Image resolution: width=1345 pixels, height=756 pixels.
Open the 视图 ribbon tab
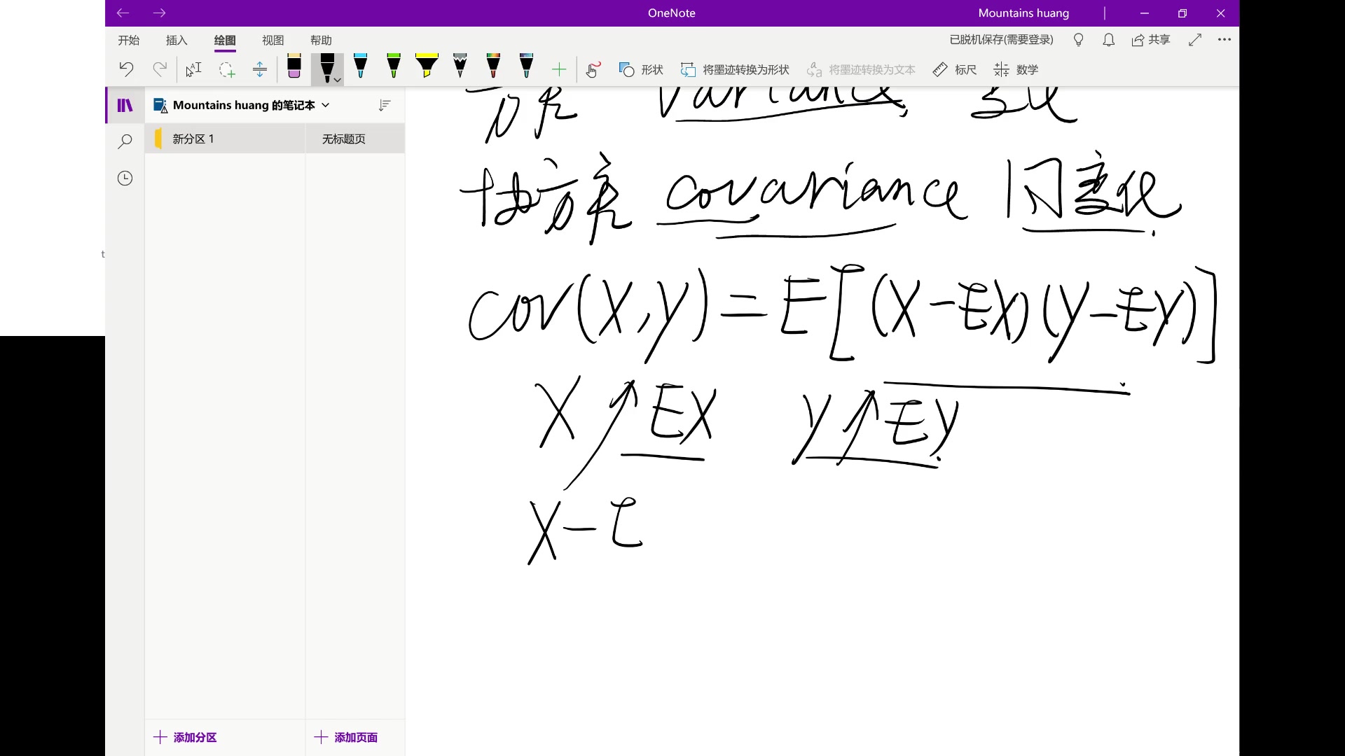coord(273,41)
